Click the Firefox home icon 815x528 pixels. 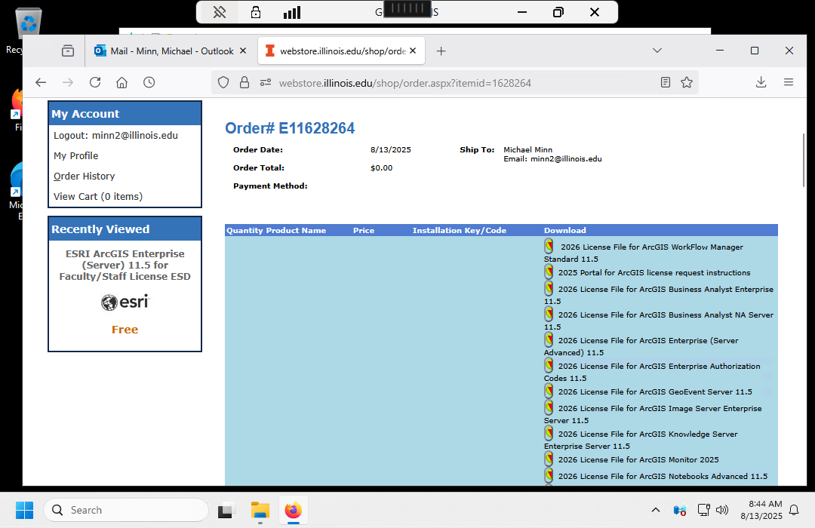[x=121, y=82]
